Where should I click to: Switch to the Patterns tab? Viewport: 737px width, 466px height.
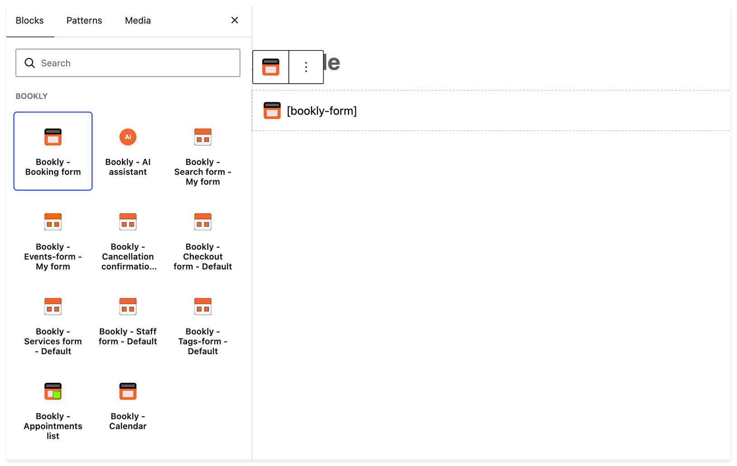coord(84,20)
